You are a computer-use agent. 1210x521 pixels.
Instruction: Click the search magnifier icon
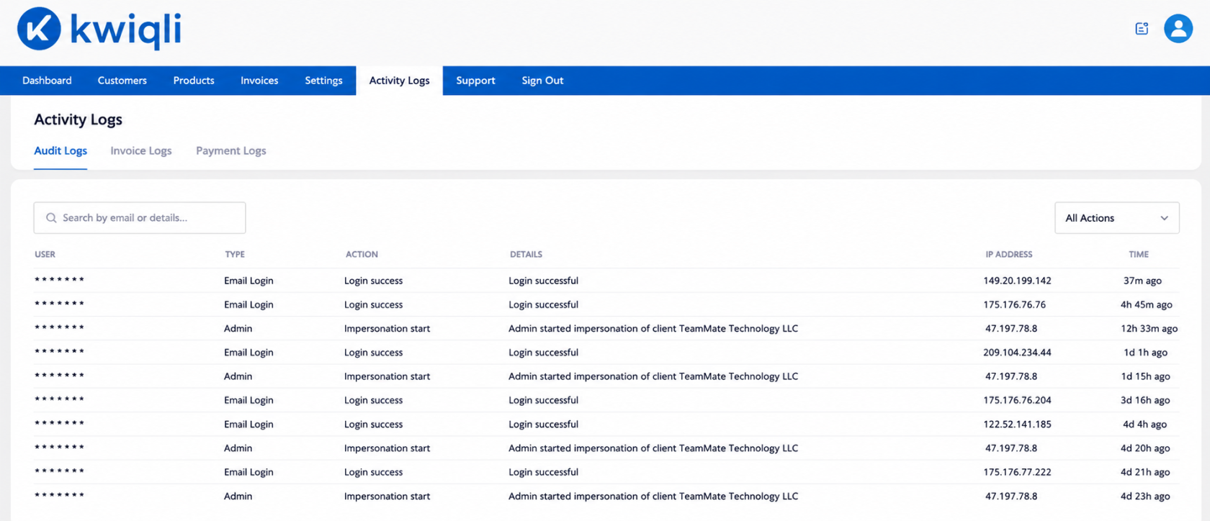(51, 218)
